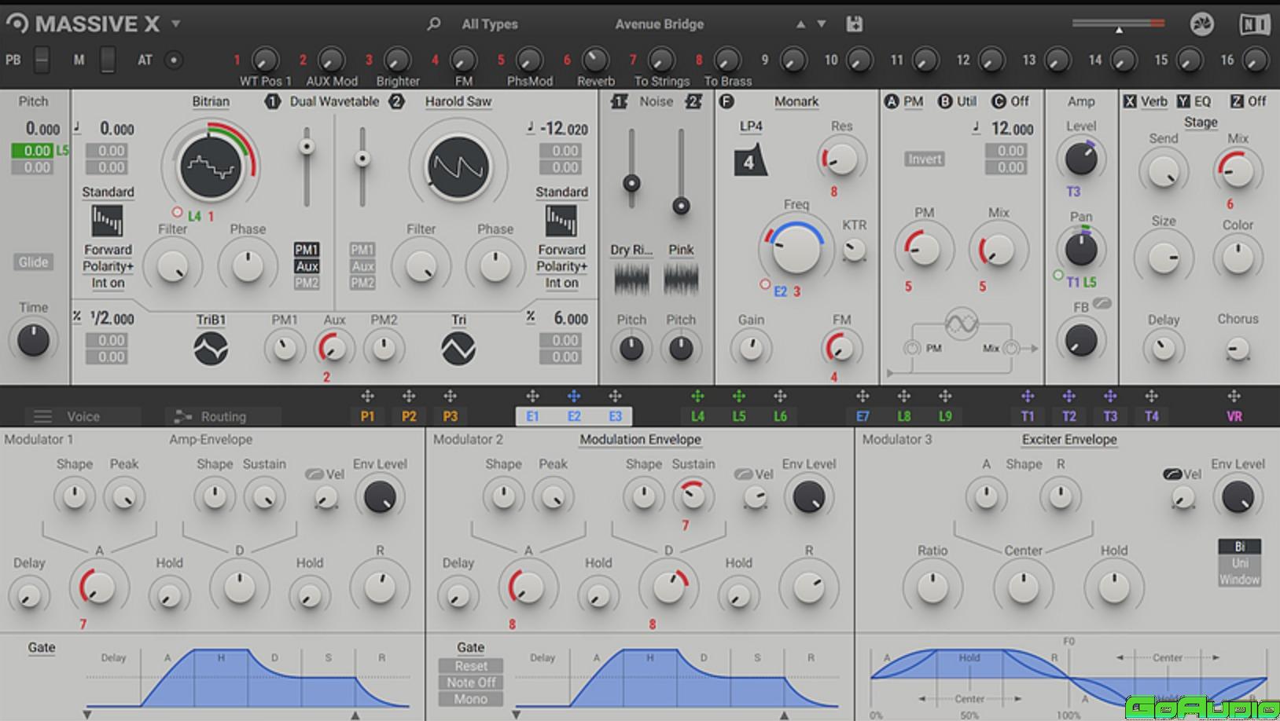The image size is (1280, 721).
Task: Click the TriB1 waveform icon
Action: pos(211,349)
